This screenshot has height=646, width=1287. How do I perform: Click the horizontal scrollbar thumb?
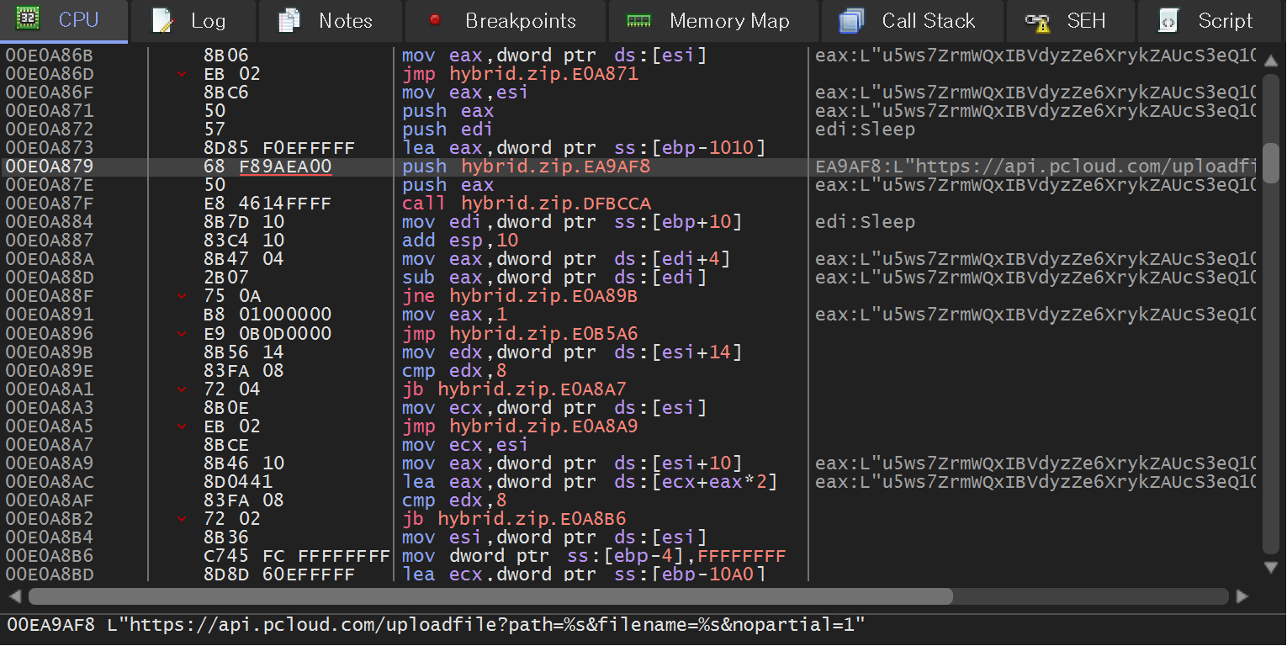click(490, 596)
